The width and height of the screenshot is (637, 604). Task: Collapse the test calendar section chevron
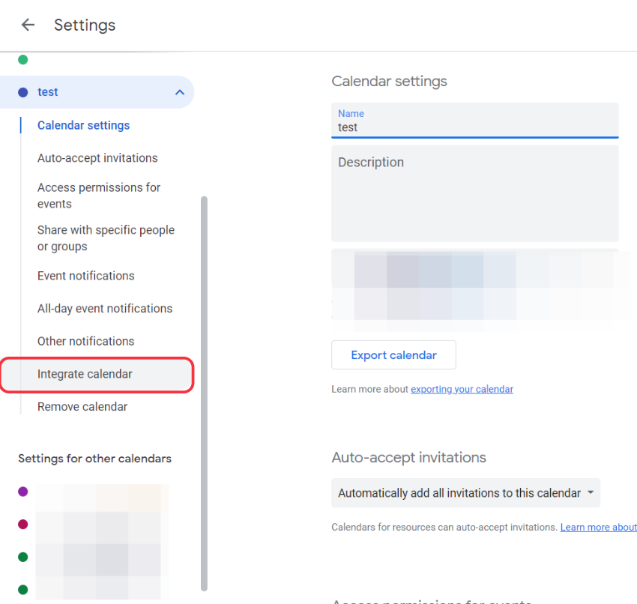coord(179,92)
